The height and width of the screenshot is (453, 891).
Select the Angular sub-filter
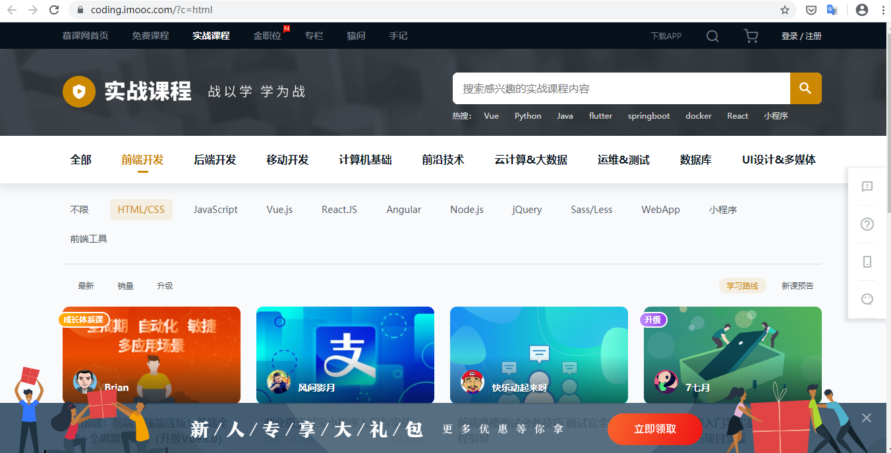pos(404,210)
